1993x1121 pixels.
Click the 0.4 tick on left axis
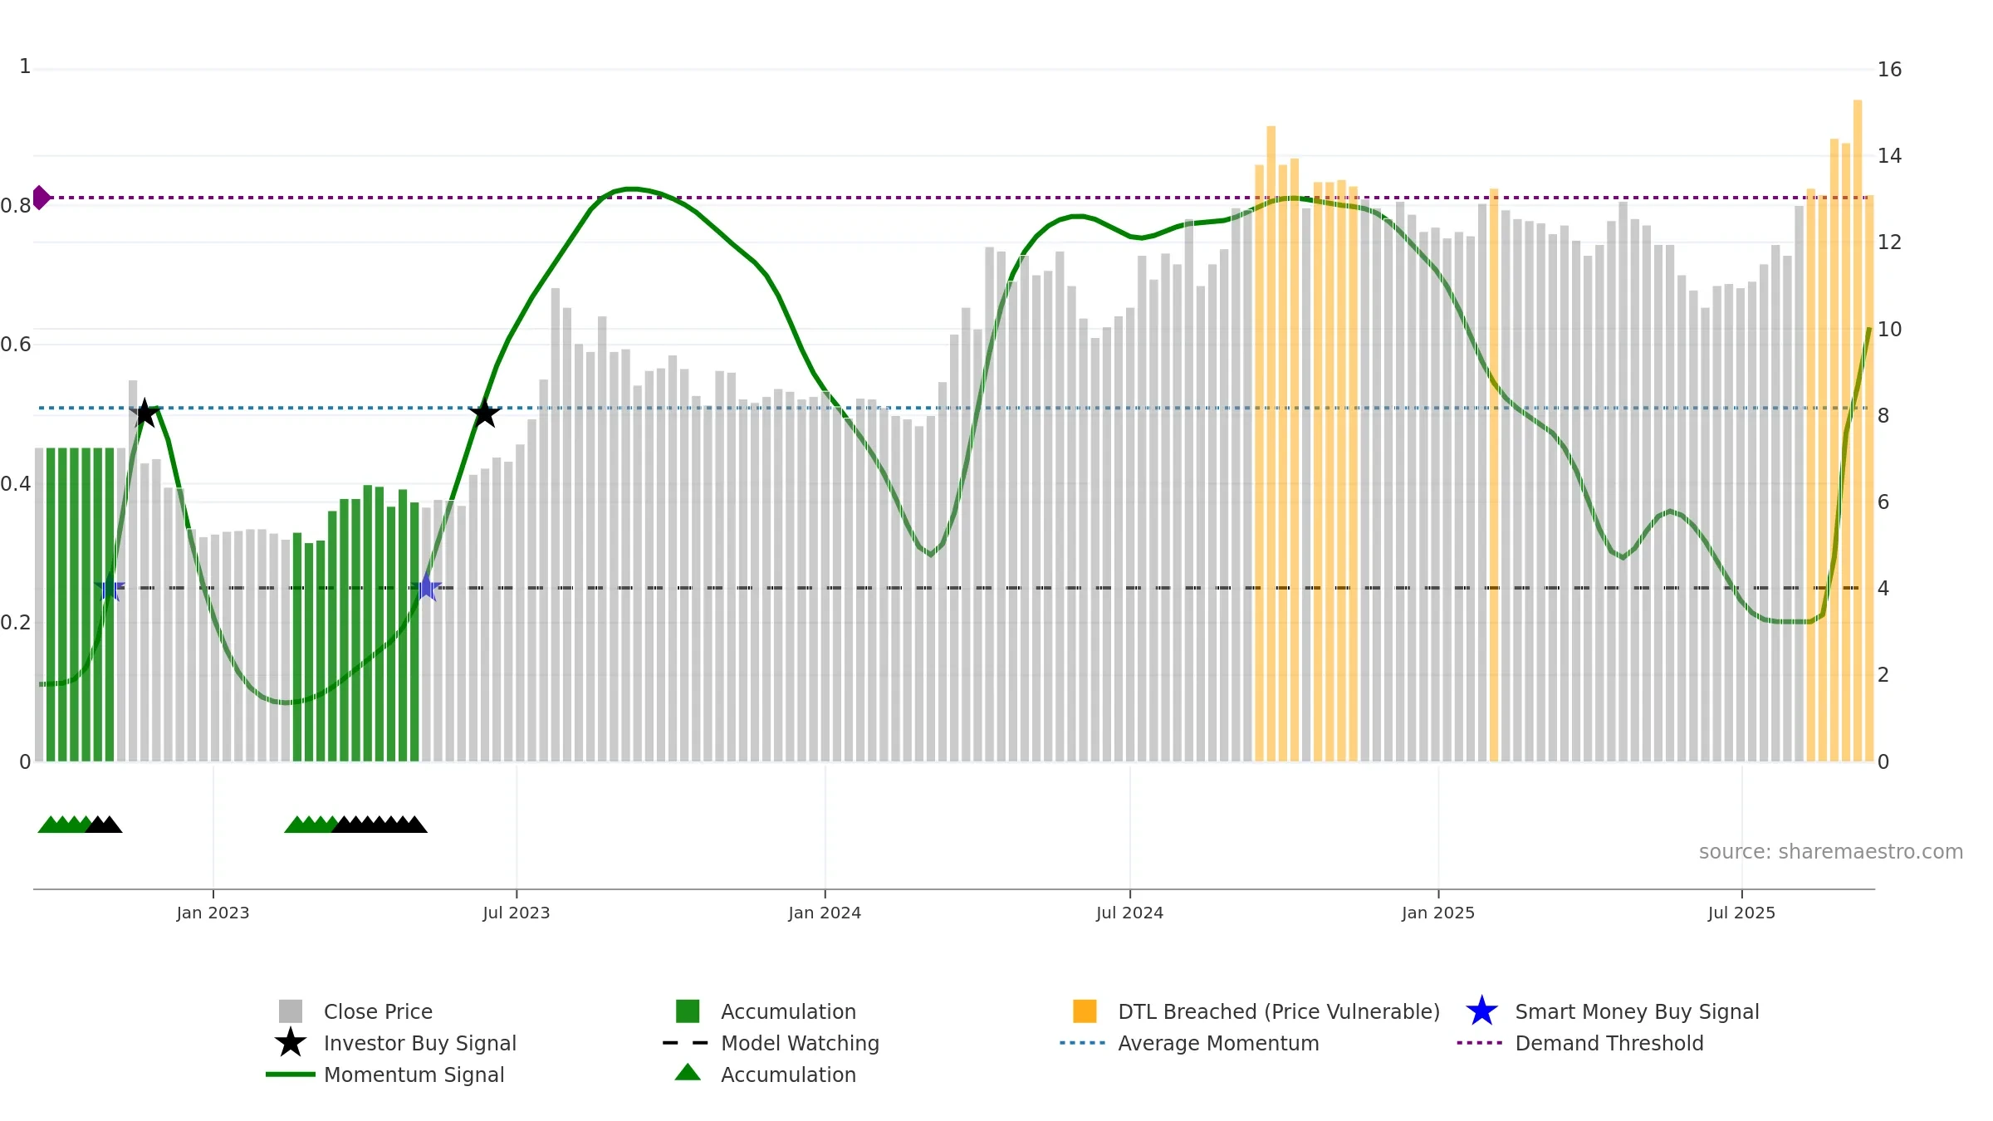(x=16, y=484)
